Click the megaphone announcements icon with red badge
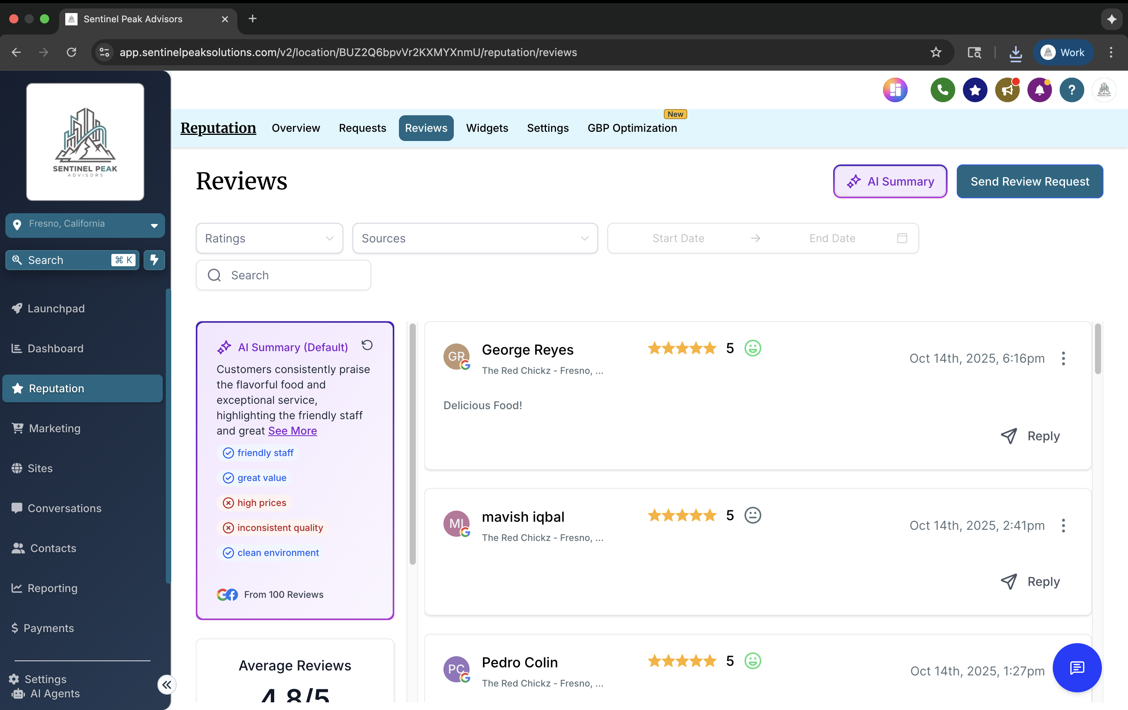The width and height of the screenshot is (1128, 710). coord(1007,90)
